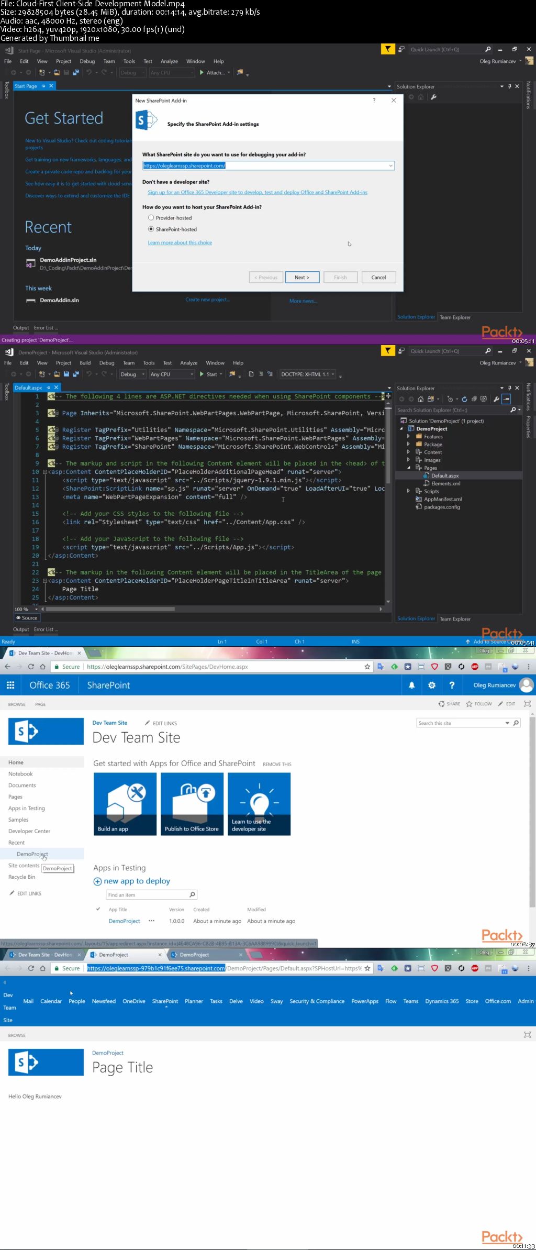Select the Default.aspx editor tab
The width and height of the screenshot is (536, 1250).
tap(28, 388)
